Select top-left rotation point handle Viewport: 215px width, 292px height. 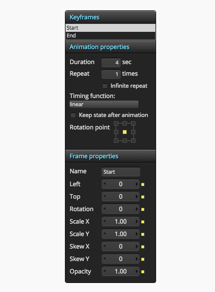tap(116, 123)
